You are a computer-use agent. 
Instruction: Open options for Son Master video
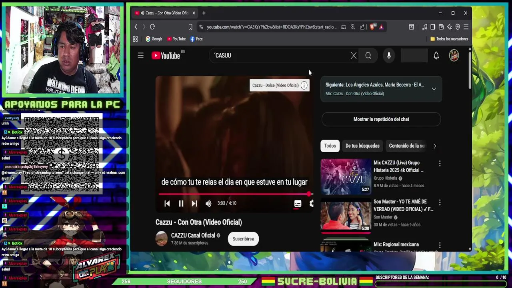pos(440,202)
